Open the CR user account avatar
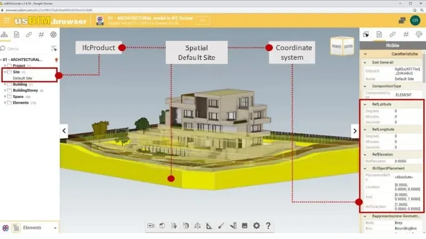 415,20
